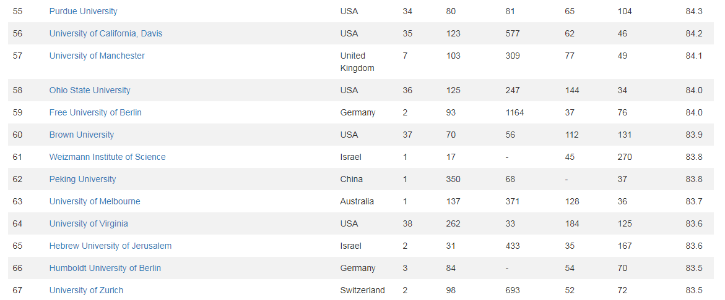Select the Peking University link
Viewport: 725px width, 300px height.
pos(82,179)
